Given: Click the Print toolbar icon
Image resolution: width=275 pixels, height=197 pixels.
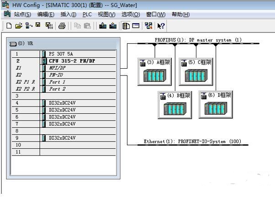Looking at the screenshot, I should pos(62,26).
